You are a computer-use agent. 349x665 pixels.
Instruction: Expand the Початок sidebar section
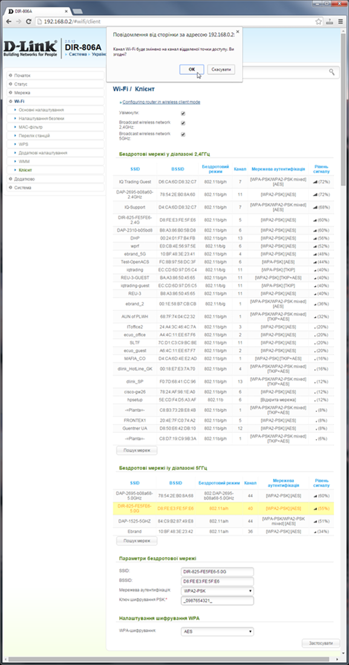(x=56, y=76)
